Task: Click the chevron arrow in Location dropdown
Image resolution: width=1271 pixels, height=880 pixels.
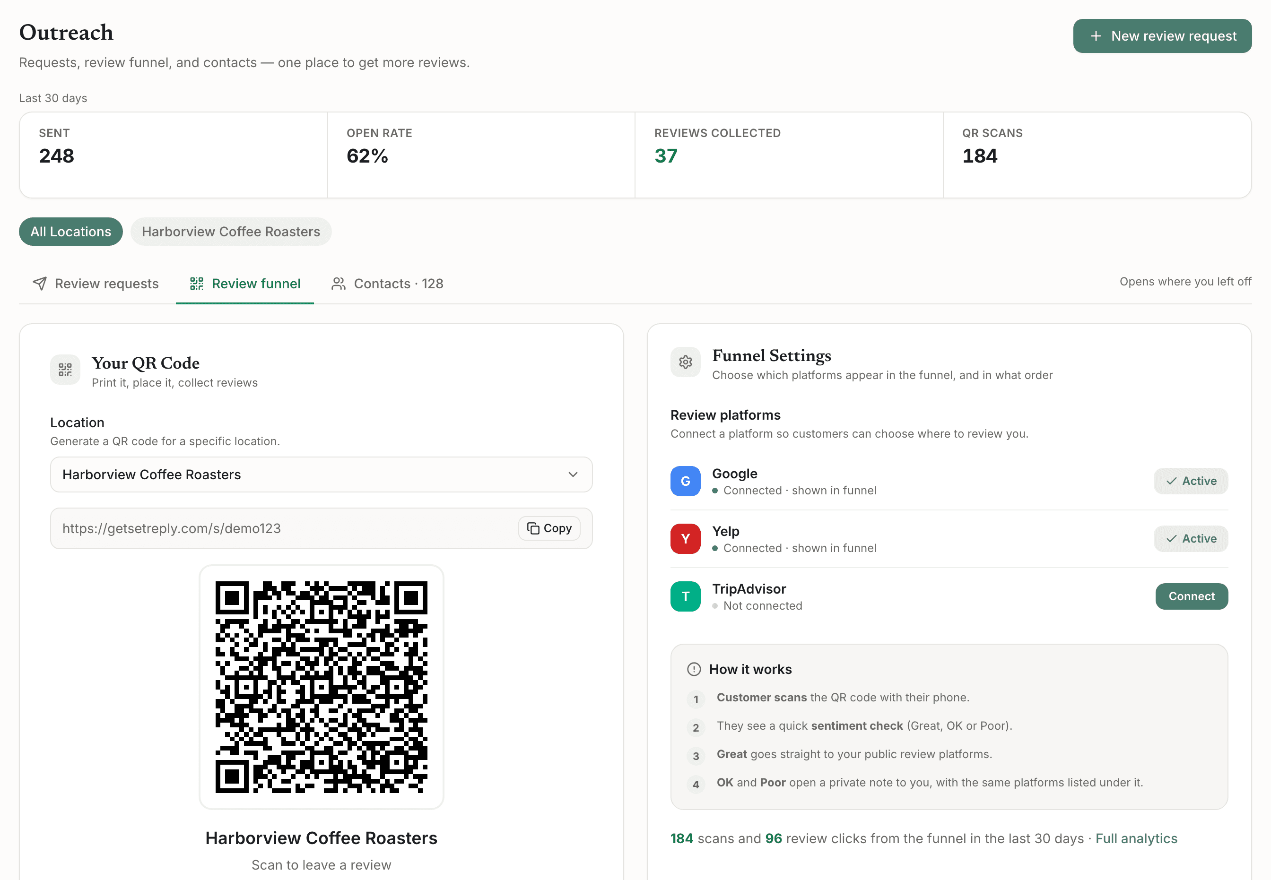Action: (573, 474)
